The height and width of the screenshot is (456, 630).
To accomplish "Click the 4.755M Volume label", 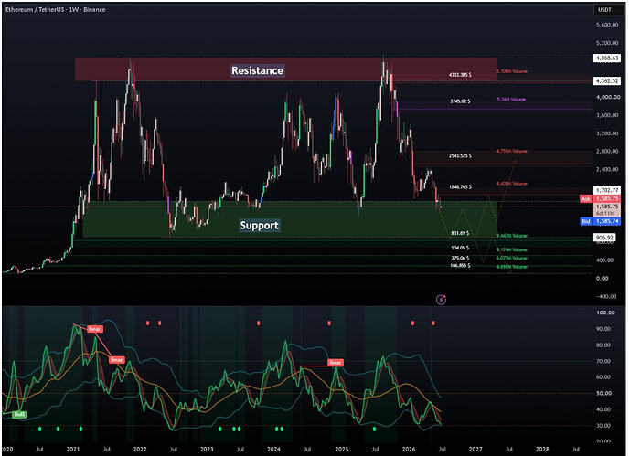I will click(x=511, y=152).
